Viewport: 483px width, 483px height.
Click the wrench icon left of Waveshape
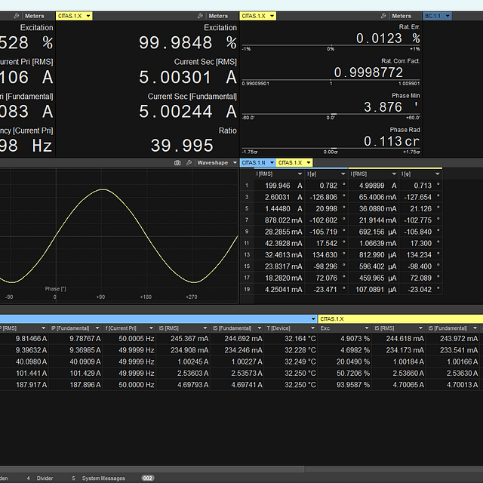[189, 162]
